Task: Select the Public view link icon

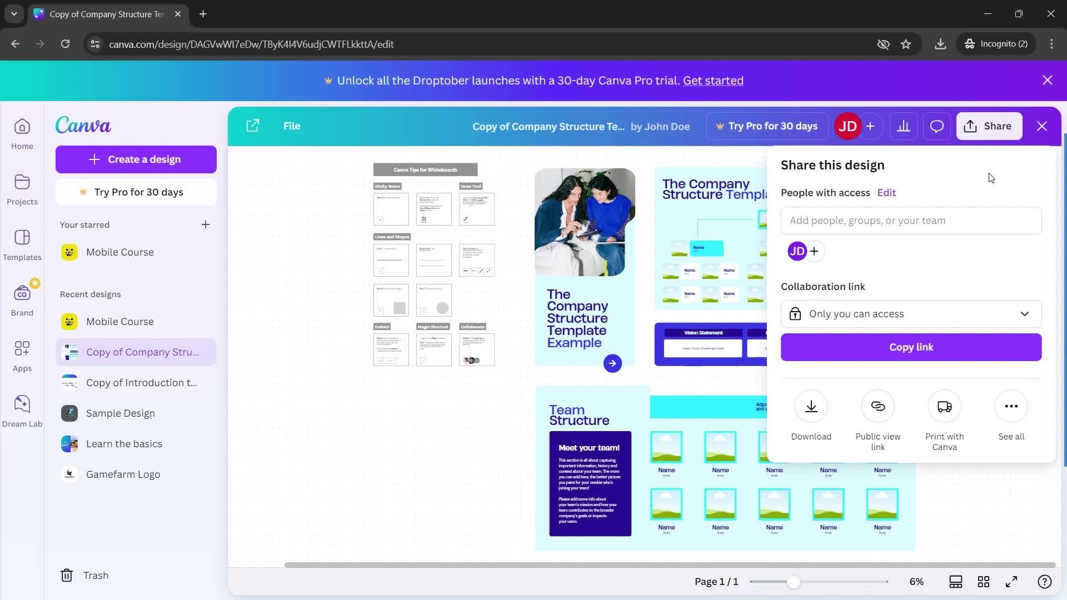Action: click(878, 407)
